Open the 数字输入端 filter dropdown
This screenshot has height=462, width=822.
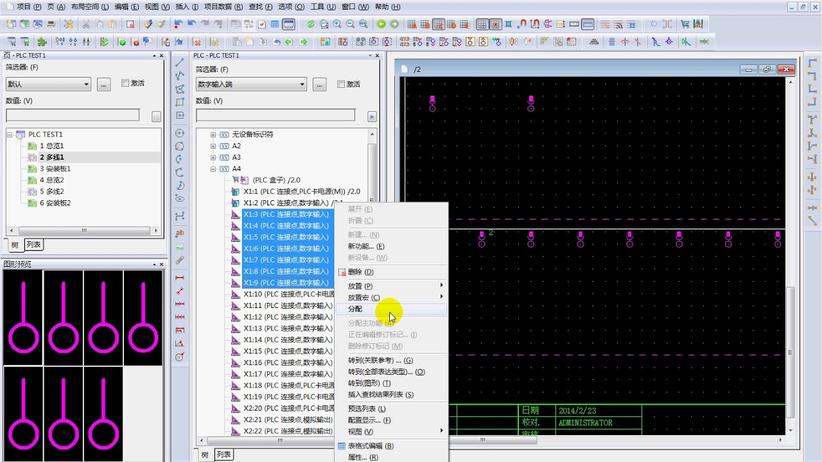(302, 85)
